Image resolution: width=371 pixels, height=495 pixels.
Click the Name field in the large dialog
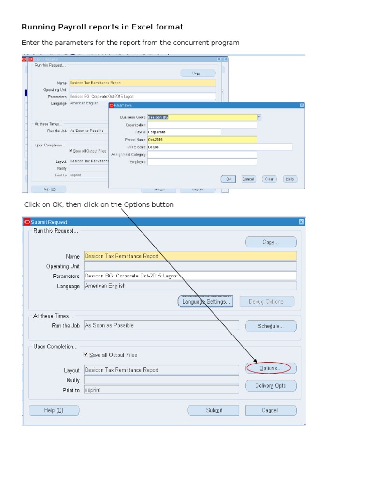(190, 256)
